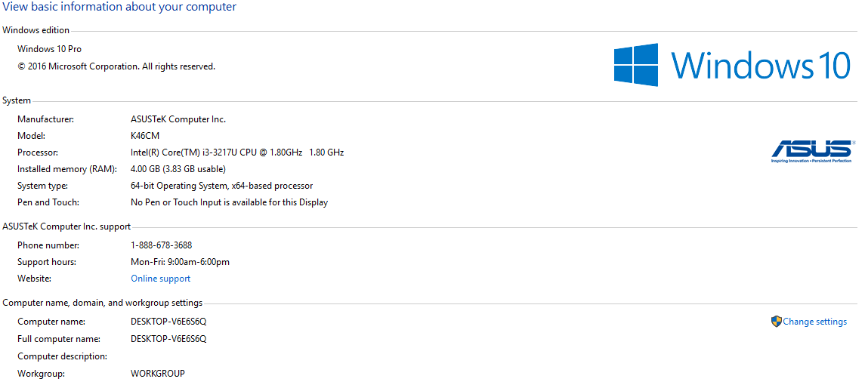Click the 64-bit Operating System type value
The height and width of the screenshot is (382, 865).
point(221,186)
